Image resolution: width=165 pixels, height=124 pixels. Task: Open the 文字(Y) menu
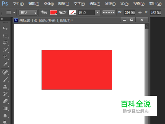[x=79, y=4]
